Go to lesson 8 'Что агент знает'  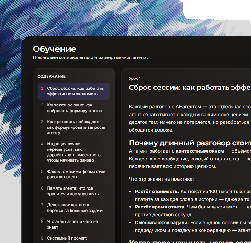74,224
